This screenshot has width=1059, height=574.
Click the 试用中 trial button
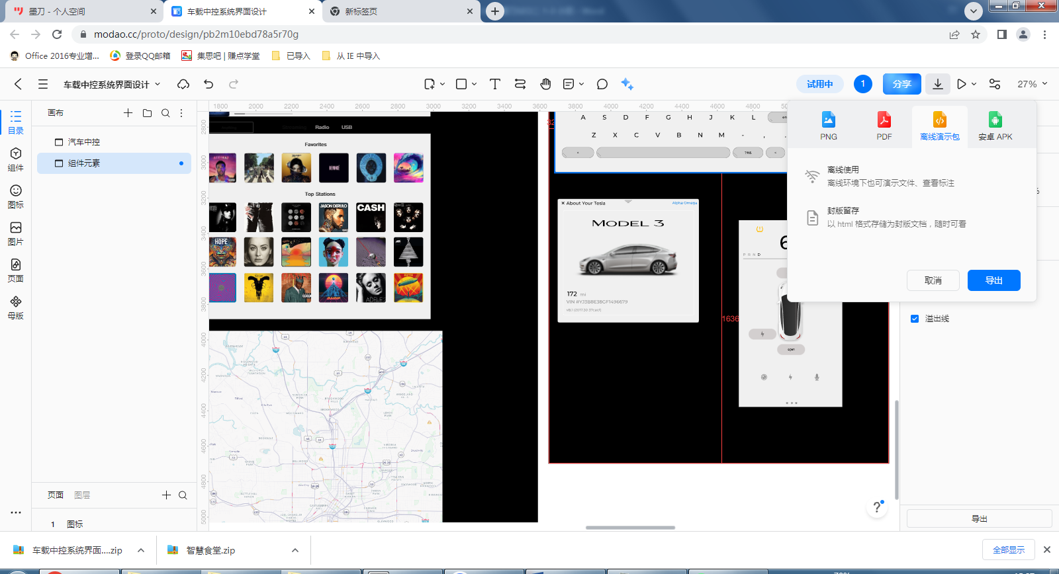point(820,84)
